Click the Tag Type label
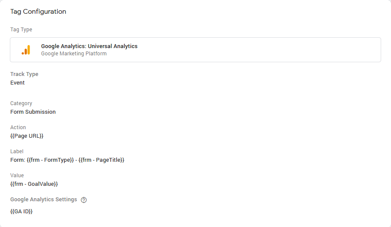 pyautogui.click(x=21, y=30)
